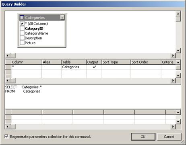
Task: Minimize the Categories table box
Action: pos(62,17)
